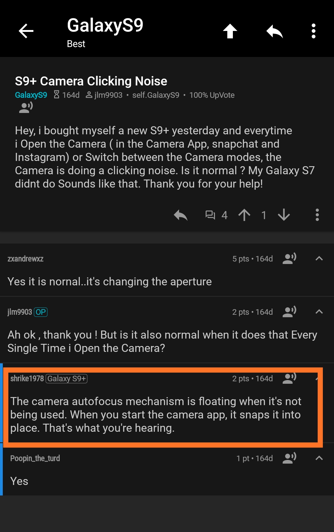Screen dimensions: 334x532
Task: Collapse zxandrewxz's comment with the chevron
Action: 319,258
